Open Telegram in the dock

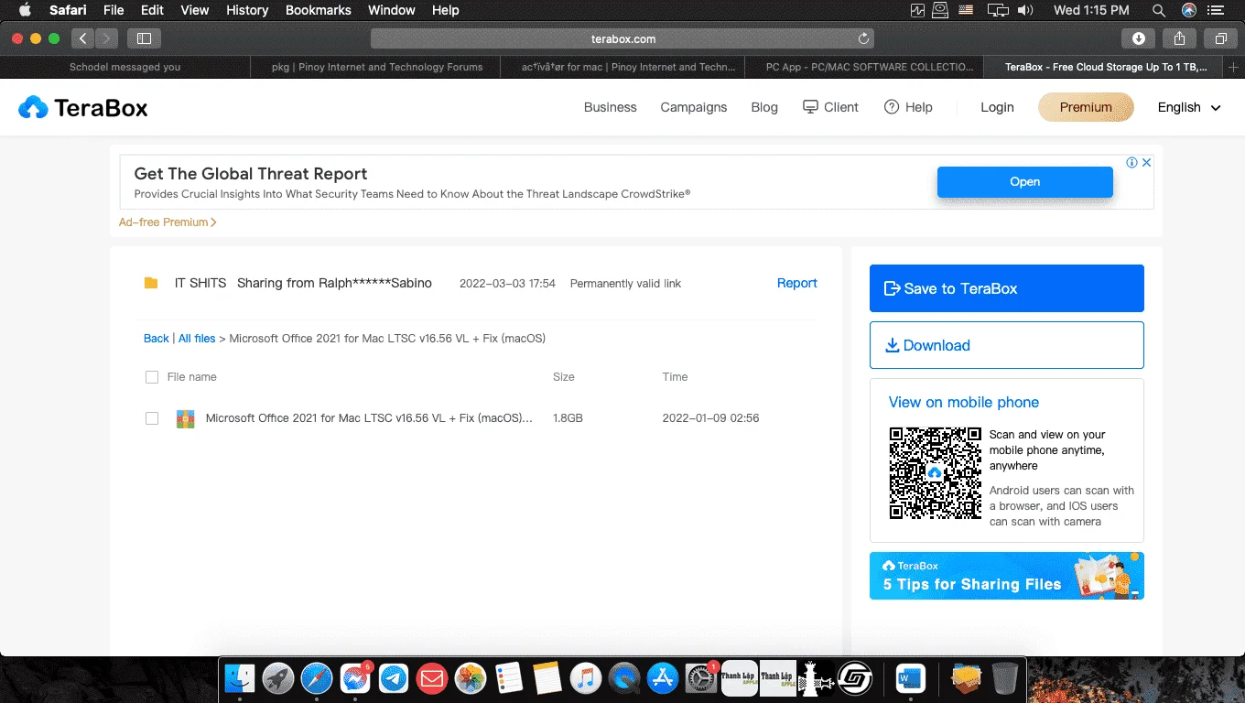click(x=394, y=678)
